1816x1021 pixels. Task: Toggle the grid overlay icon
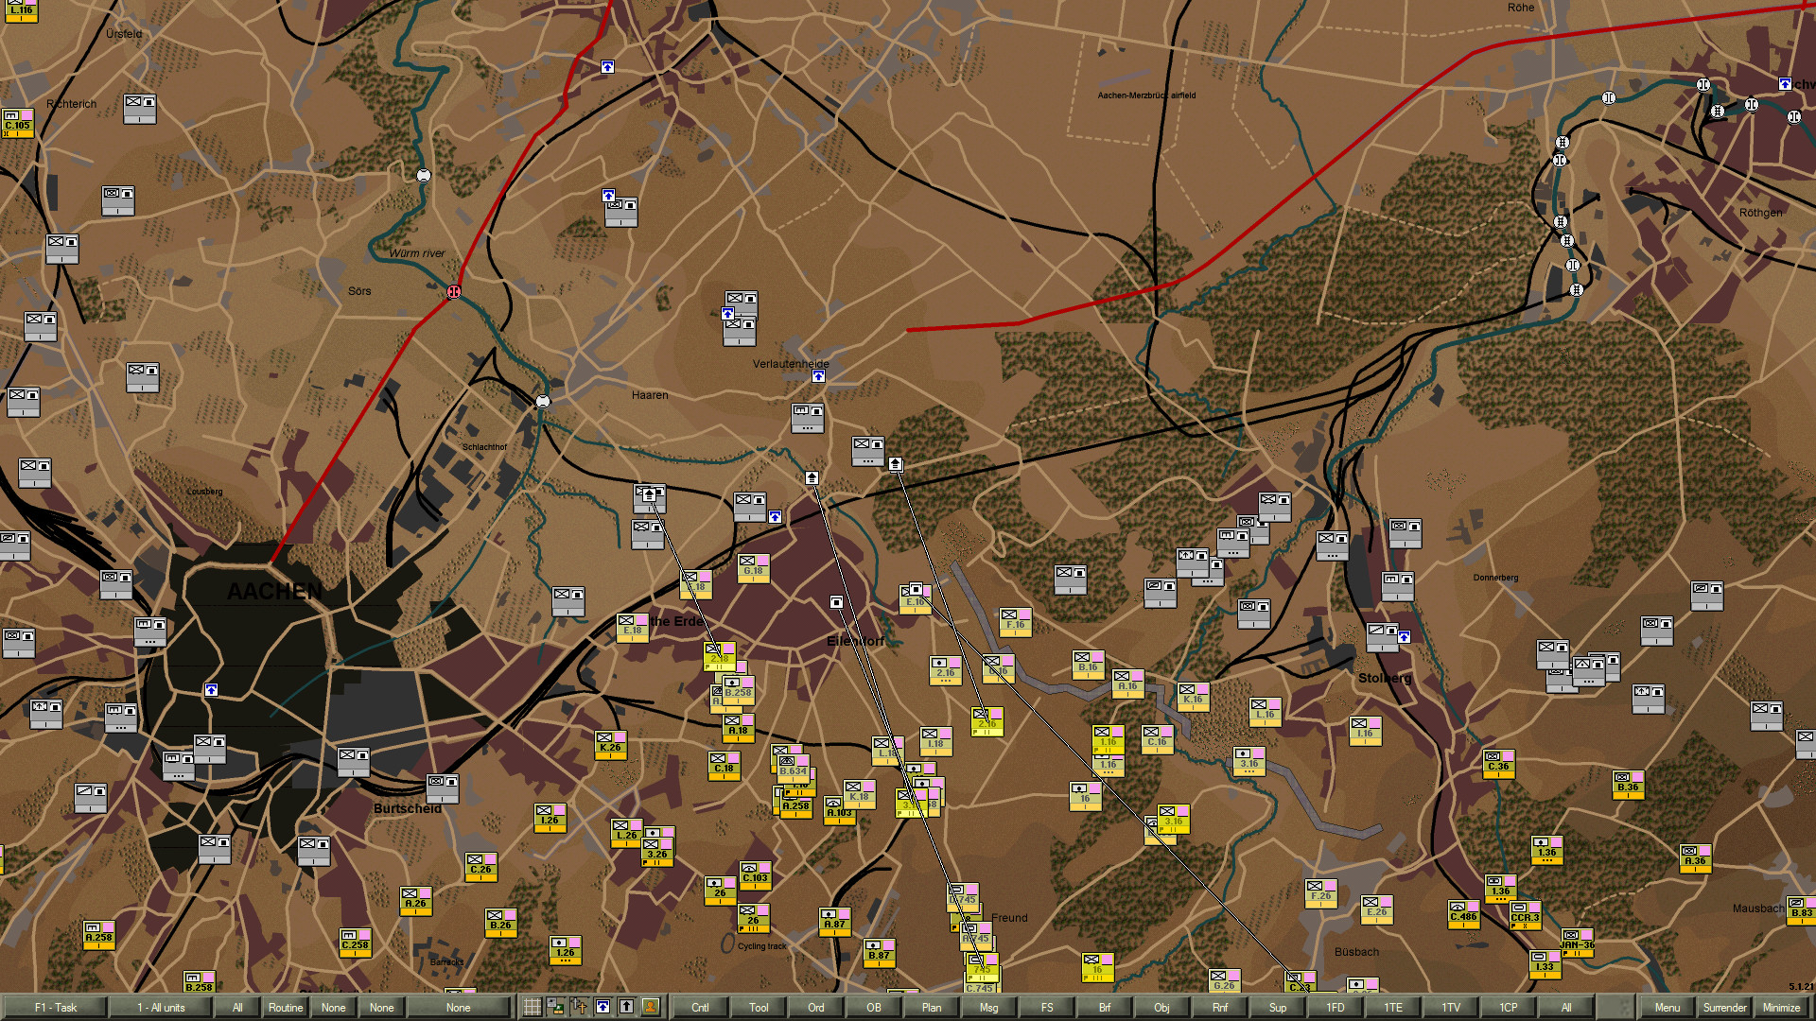click(x=531, y=1008)
